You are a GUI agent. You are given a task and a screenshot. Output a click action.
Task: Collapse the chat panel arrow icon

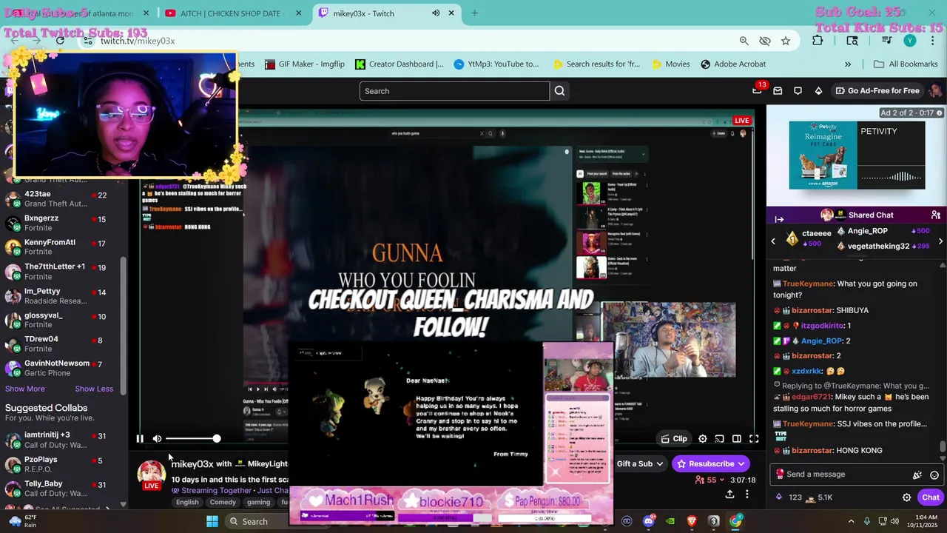click(x=779, y=219)
